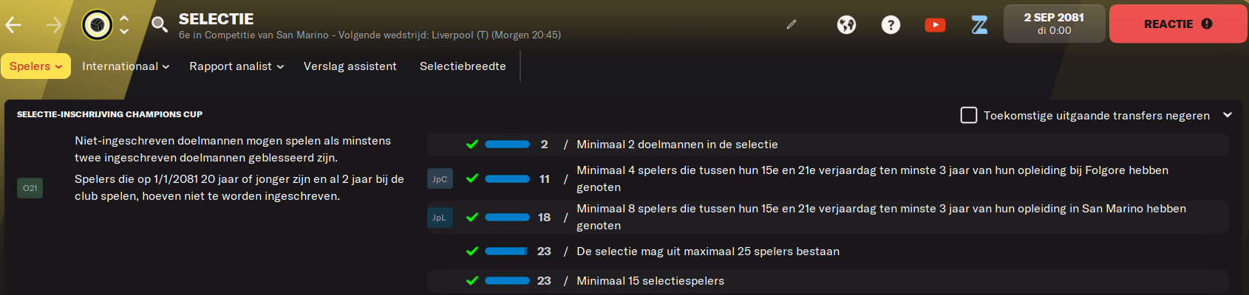Viewport: 1249px width, 295px height.
Task: Go forward with the right arrow
Action: pos(54,25)
